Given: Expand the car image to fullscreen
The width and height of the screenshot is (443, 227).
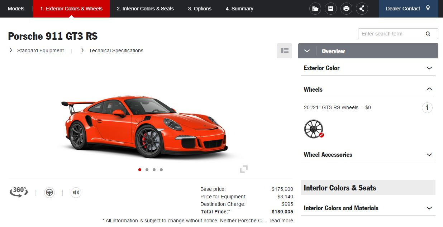Looking at the screenshot, I should click(x=244, y=169).
